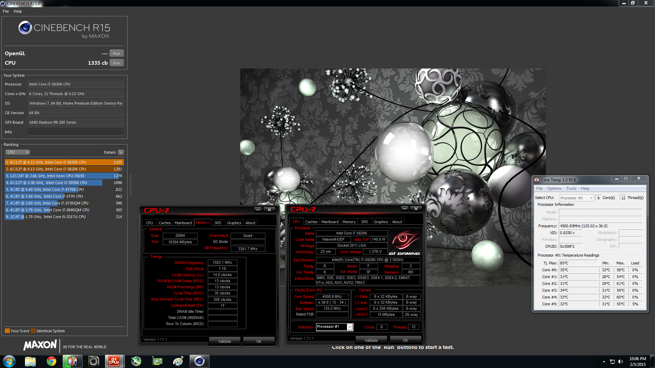Open Select CPU dropdown in Core Temp
655x368 pixels.
point(577,198)
